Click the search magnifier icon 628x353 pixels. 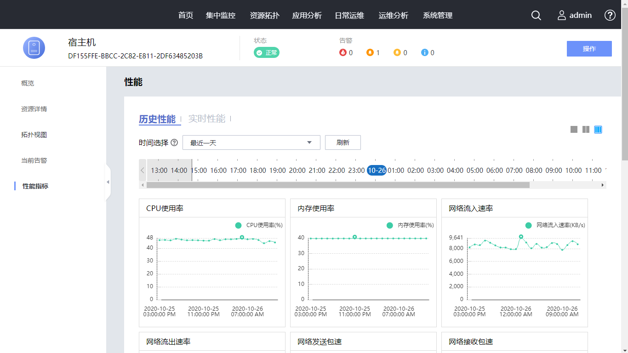pos(536,15)
